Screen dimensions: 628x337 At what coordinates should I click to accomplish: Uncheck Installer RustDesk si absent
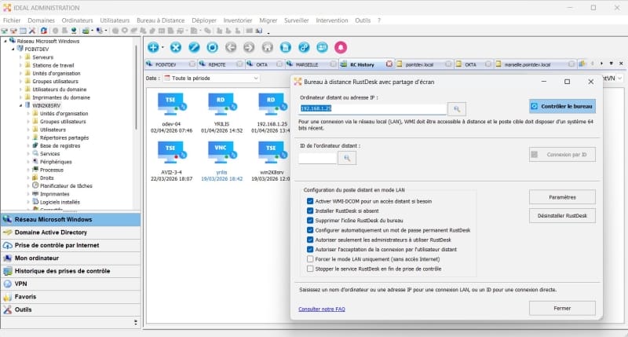[311, 211]
